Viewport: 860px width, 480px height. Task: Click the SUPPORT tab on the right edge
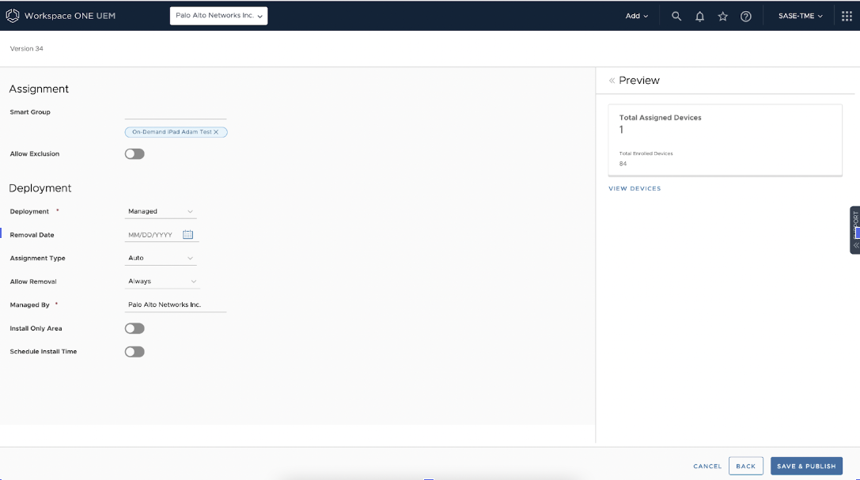pyautogui.click(x=854, y=229)
